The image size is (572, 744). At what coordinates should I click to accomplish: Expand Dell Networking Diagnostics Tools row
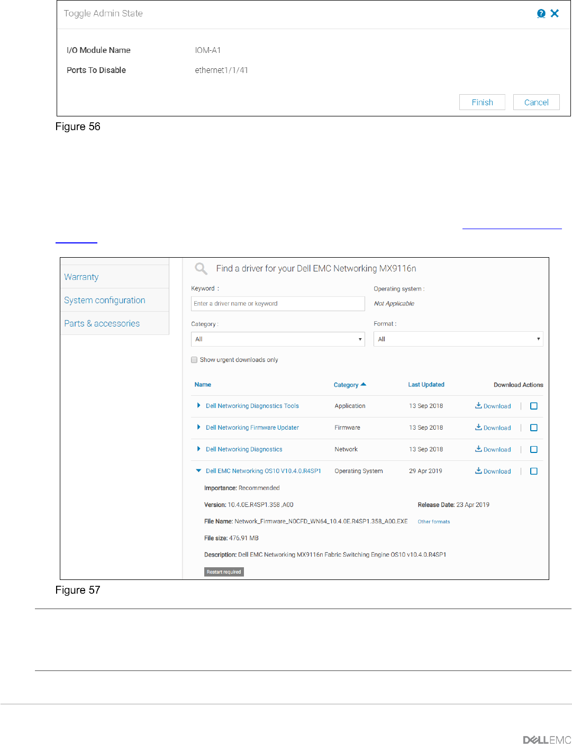click(x=198, y=406)
